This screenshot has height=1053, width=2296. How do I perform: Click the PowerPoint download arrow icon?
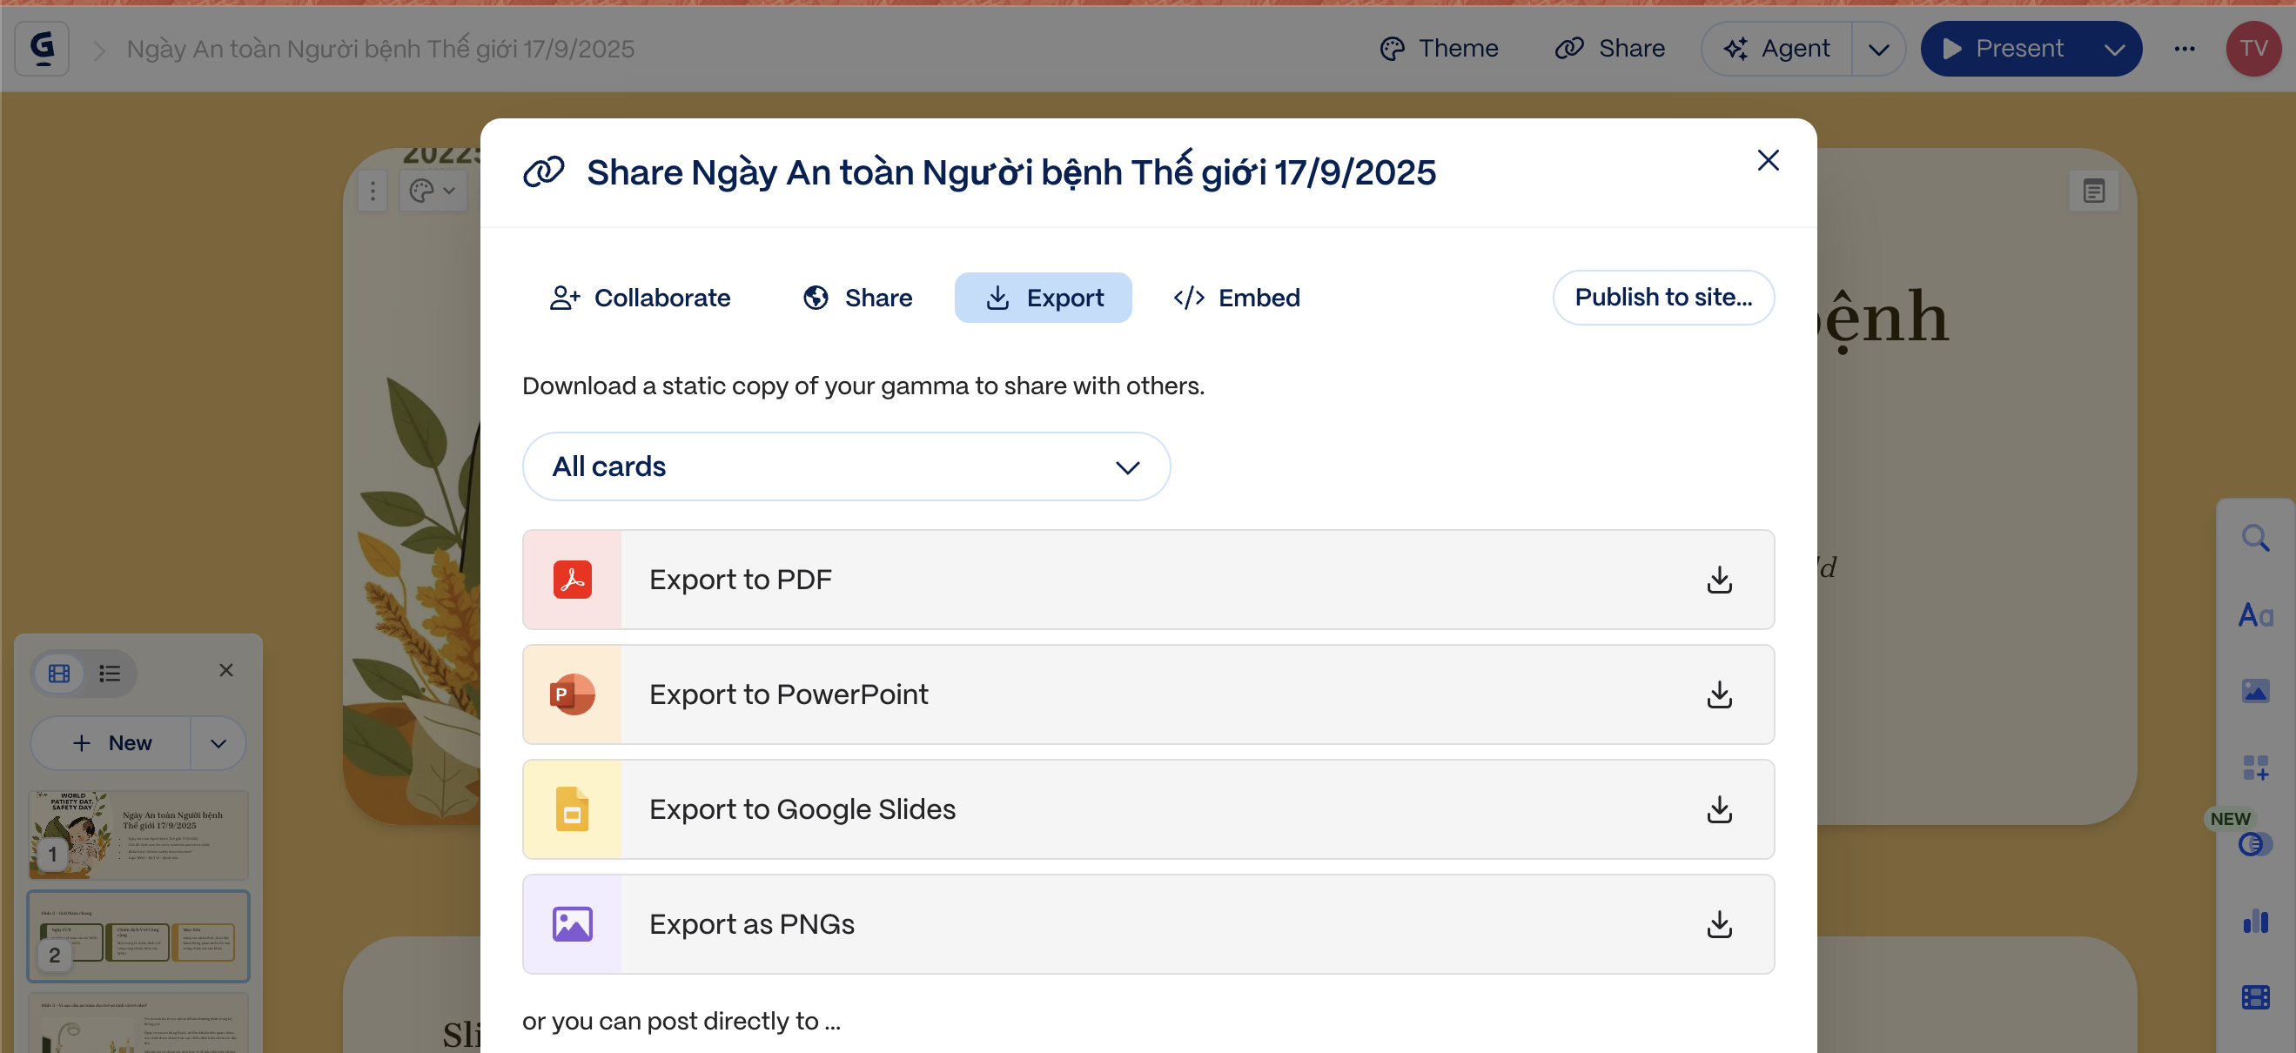(1718, 694)
